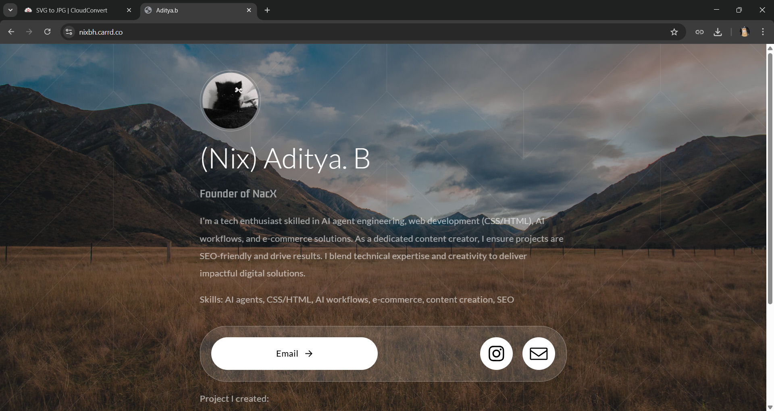Screen dimensions: 774x411
Task: Click the copy link icon
Action: (x=700, y=32)
